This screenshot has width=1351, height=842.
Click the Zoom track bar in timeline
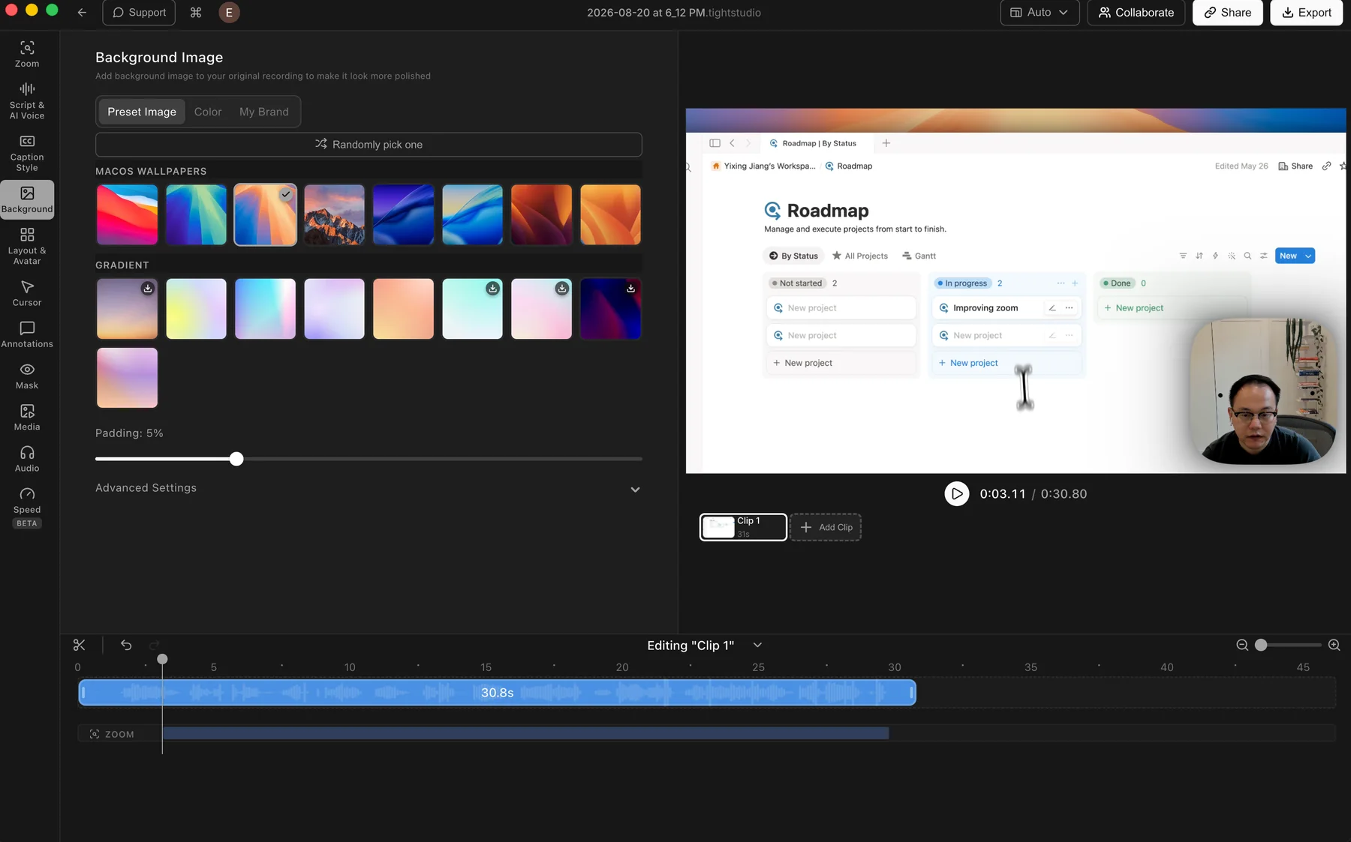pyautogui.click(x=525, y=733)
